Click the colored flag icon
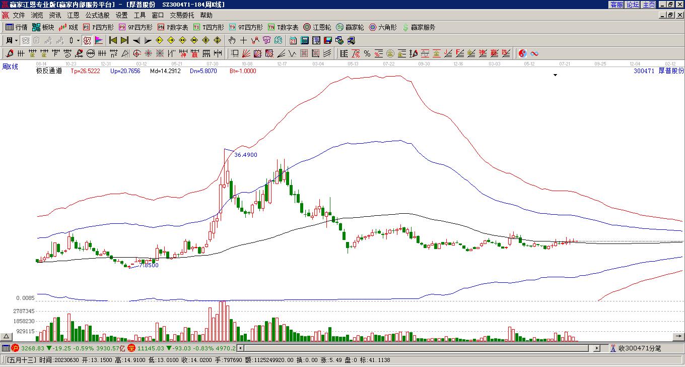 pyautogui.click(x=99, y=40)
